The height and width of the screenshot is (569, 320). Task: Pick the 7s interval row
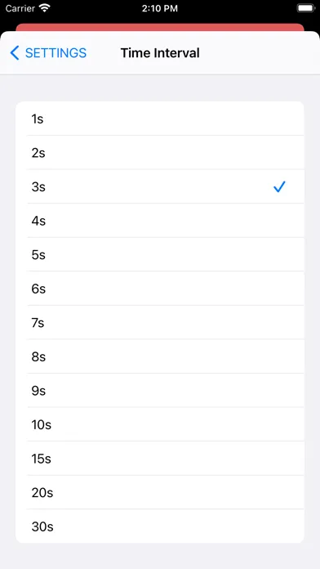[x=160, y=323]
